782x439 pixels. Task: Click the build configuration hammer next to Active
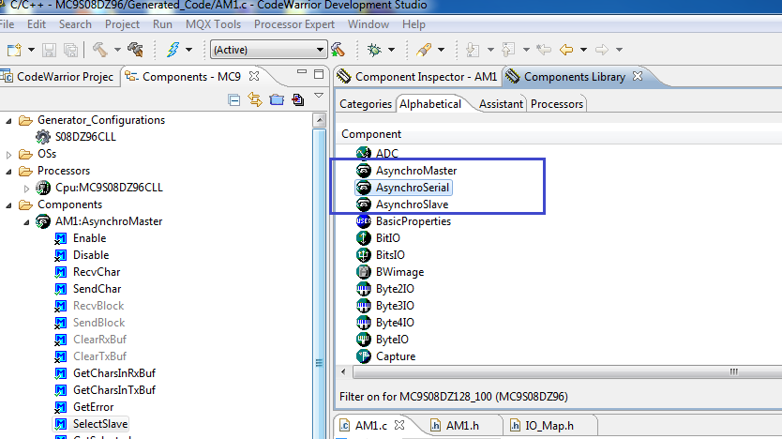pos(338,50)
